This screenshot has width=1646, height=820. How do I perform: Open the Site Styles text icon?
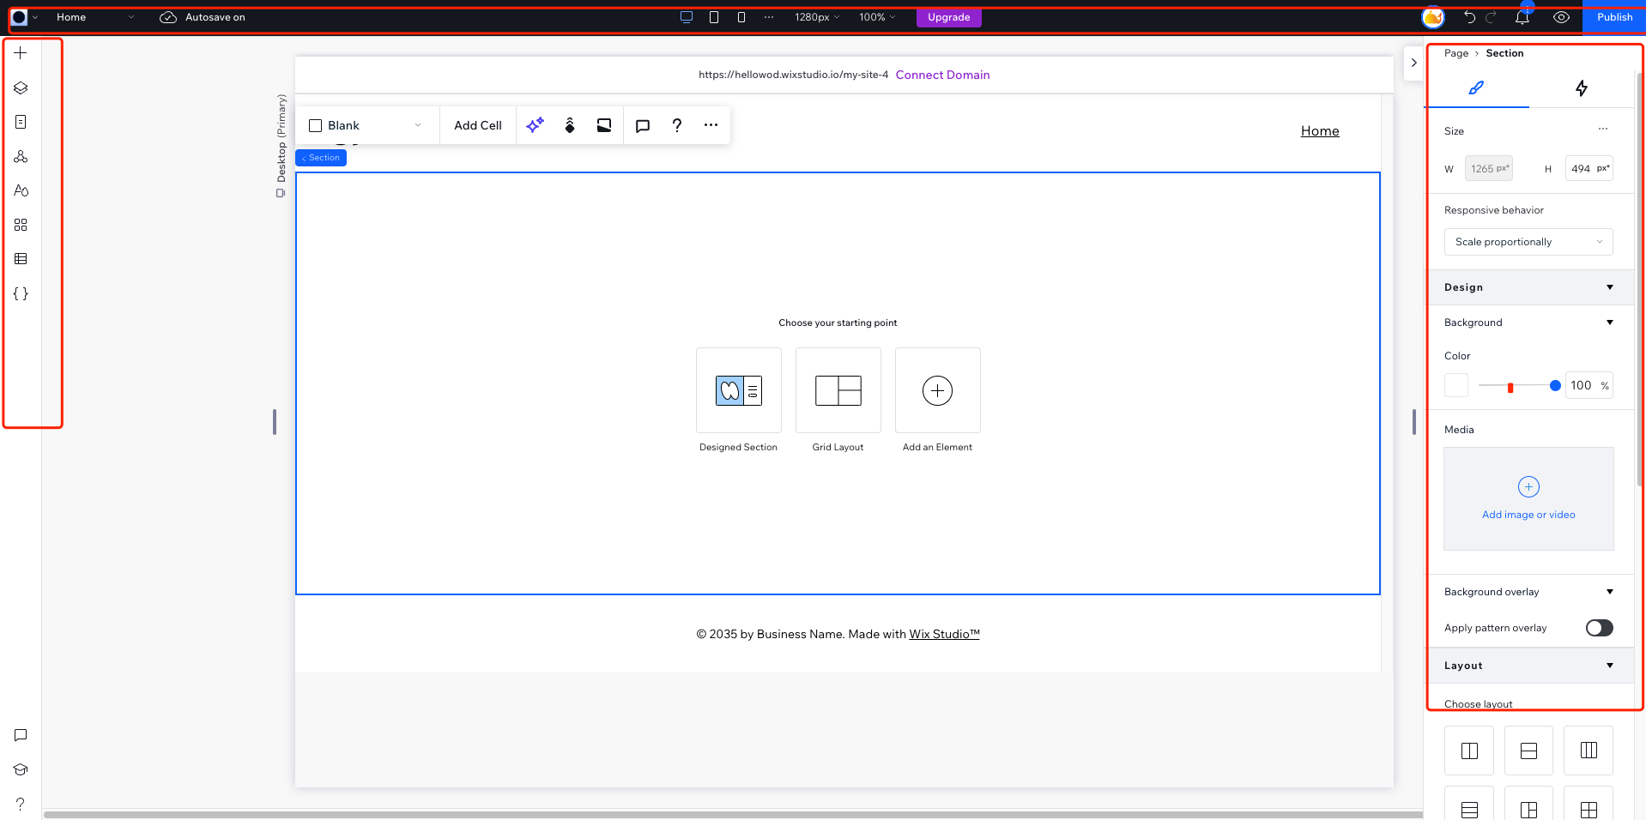tap(21, 190)
